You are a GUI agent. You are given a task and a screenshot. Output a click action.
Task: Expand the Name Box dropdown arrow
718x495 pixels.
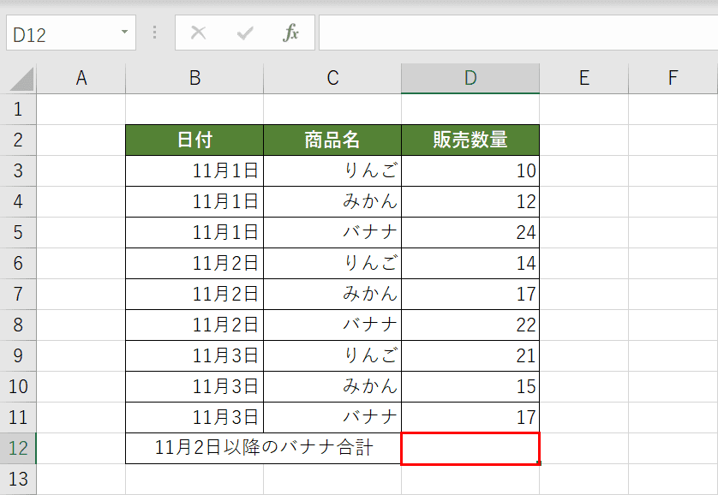tap(124, 32)
